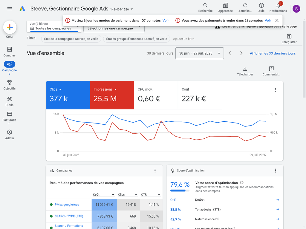Open the PMax:google/css campaign link
Screen dimensions: 306x229
pyautogui.click(x=67, y=205)
